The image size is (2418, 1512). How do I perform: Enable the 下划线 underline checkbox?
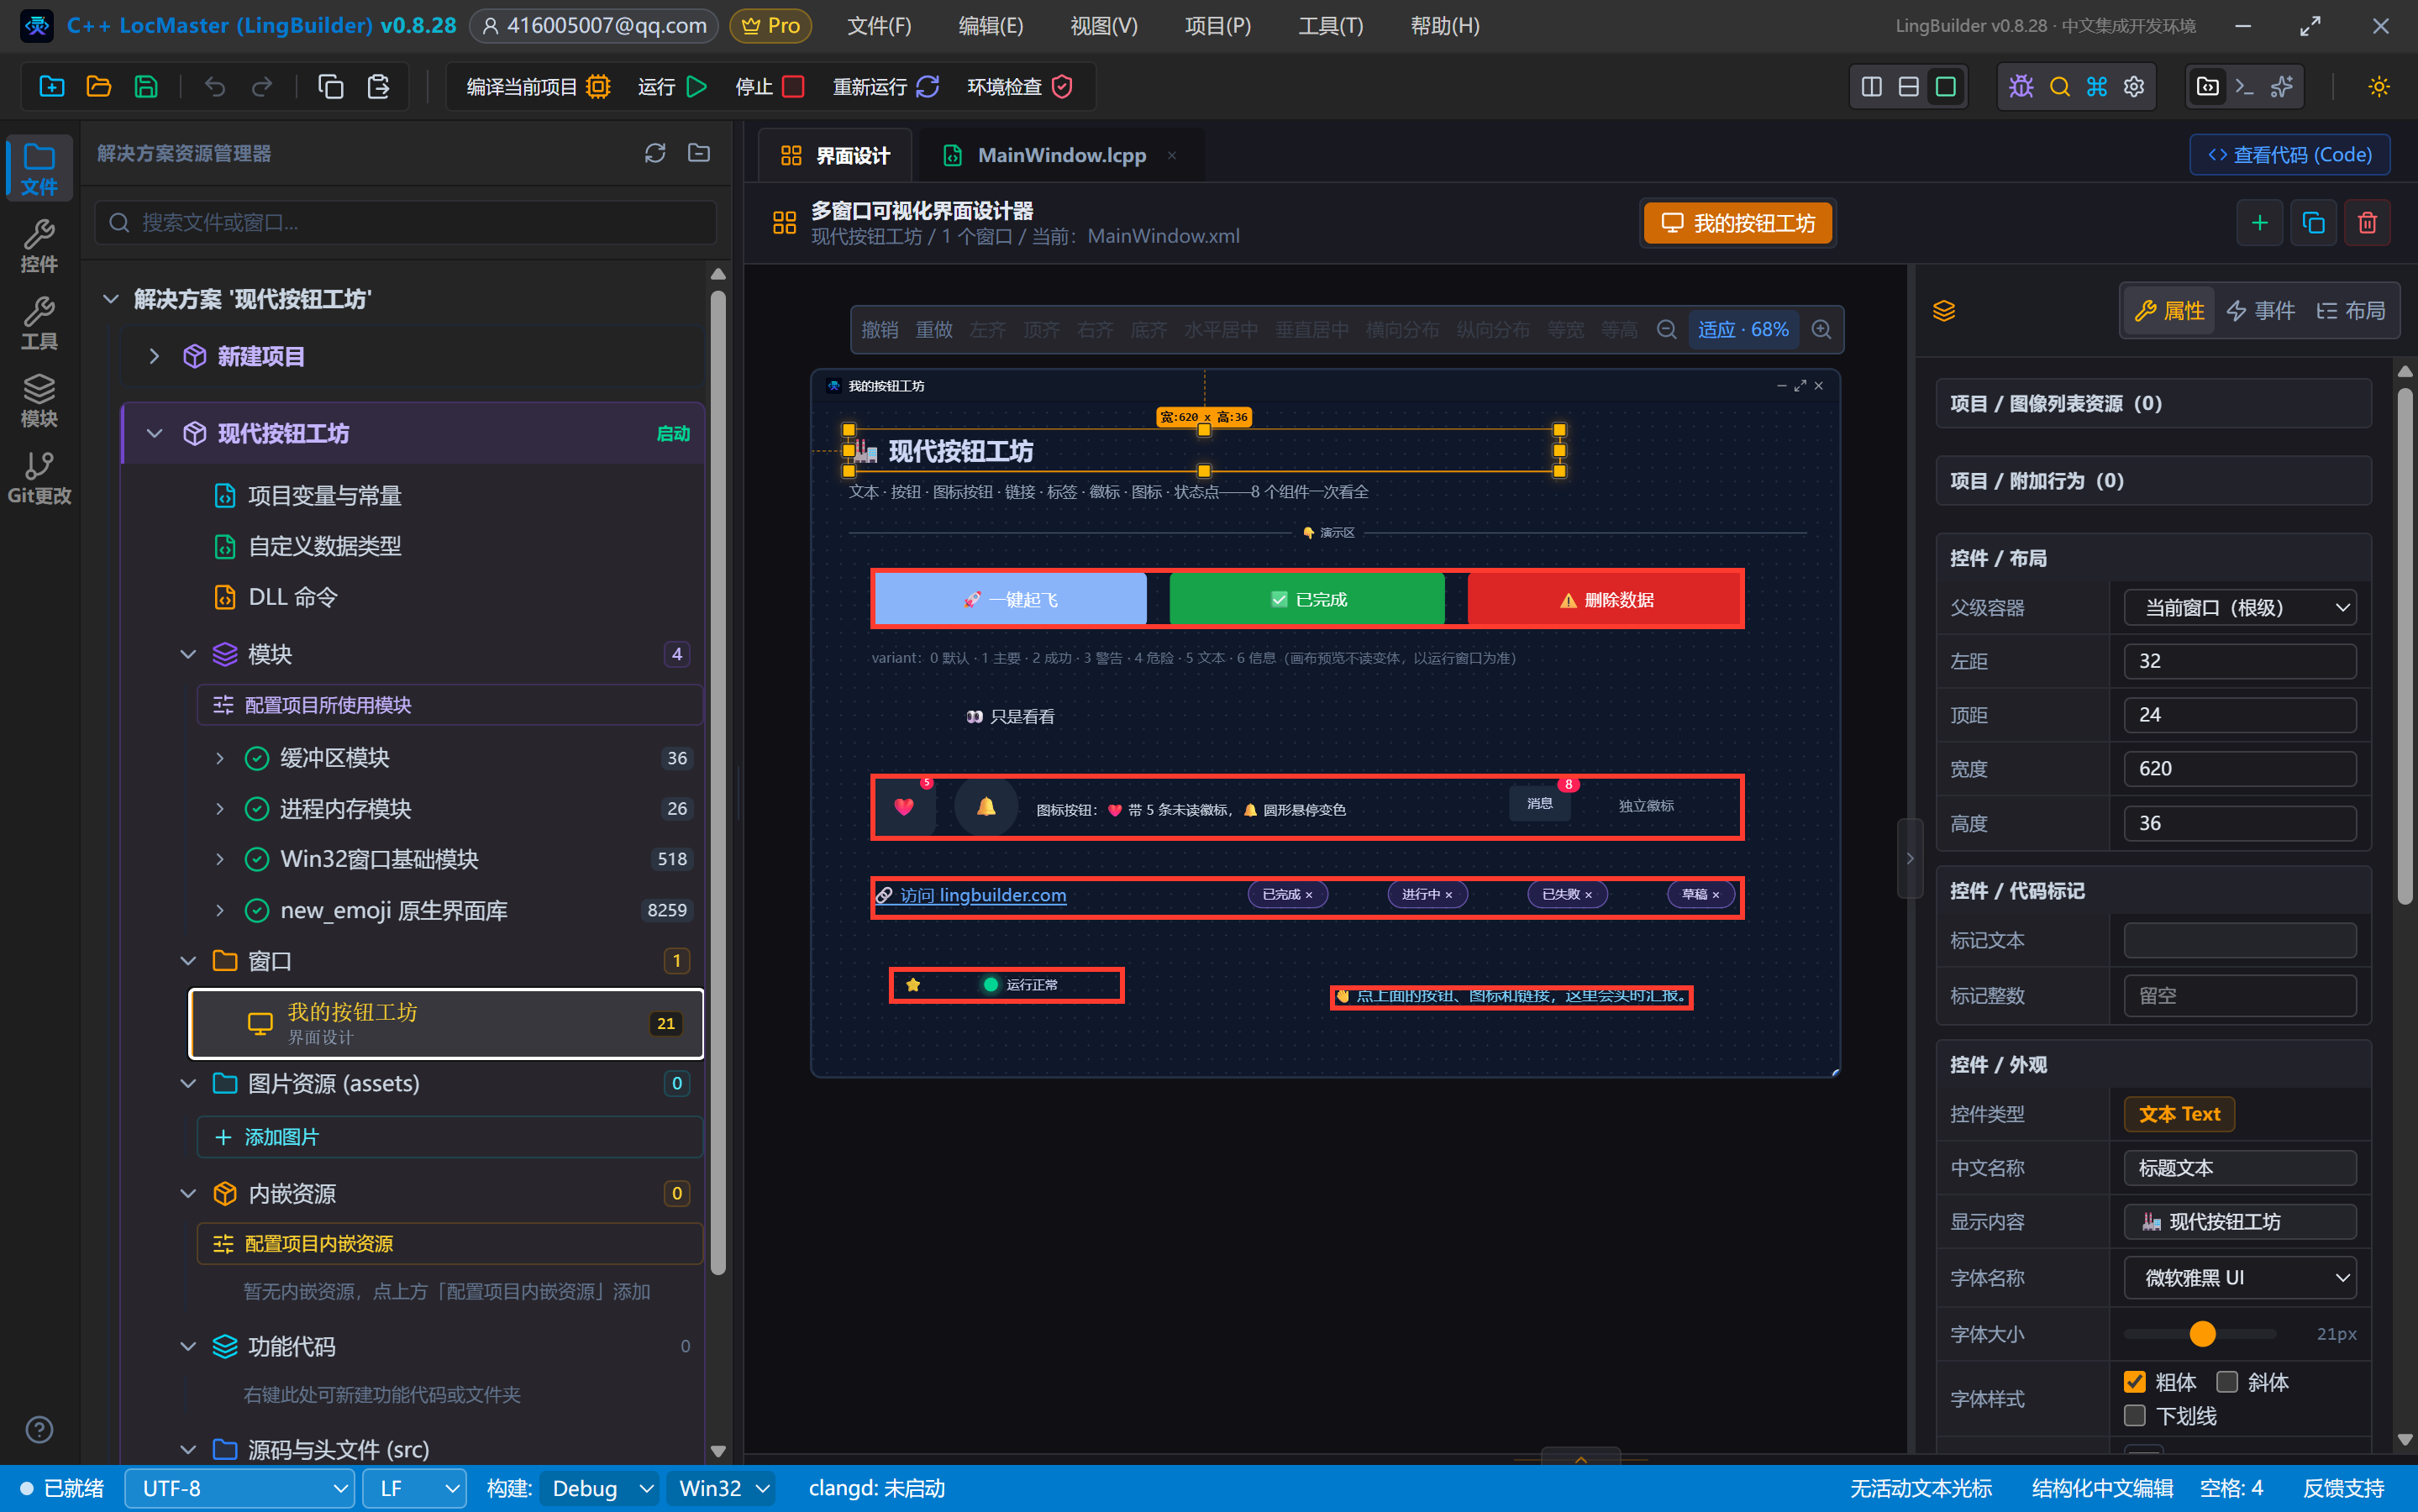click(2134, 1416)
